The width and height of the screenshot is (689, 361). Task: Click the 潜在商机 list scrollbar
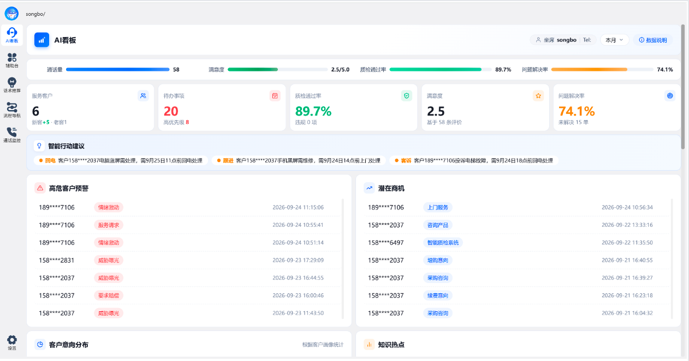pos(672,259)
